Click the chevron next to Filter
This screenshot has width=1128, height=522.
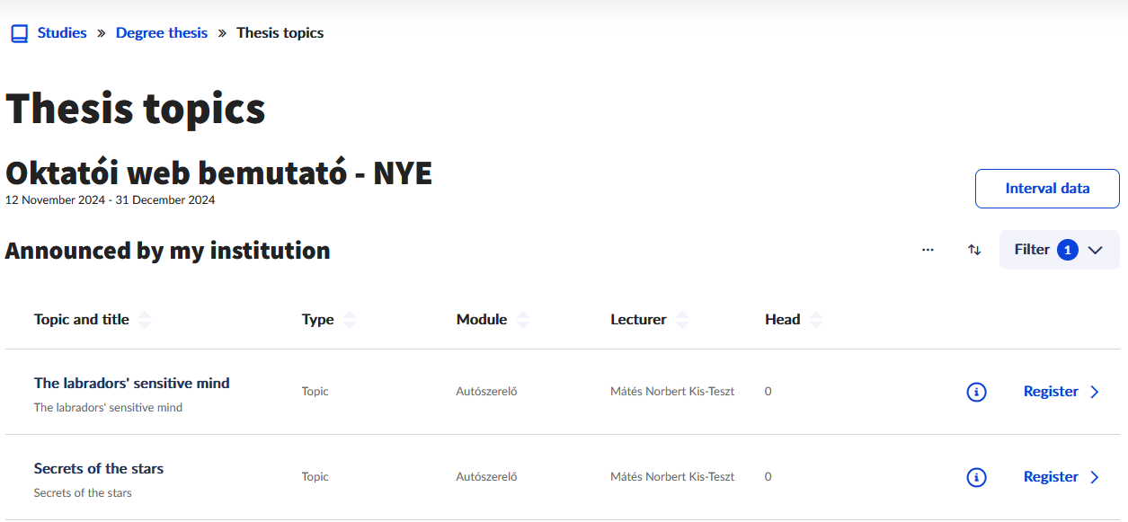(1095, 250)
